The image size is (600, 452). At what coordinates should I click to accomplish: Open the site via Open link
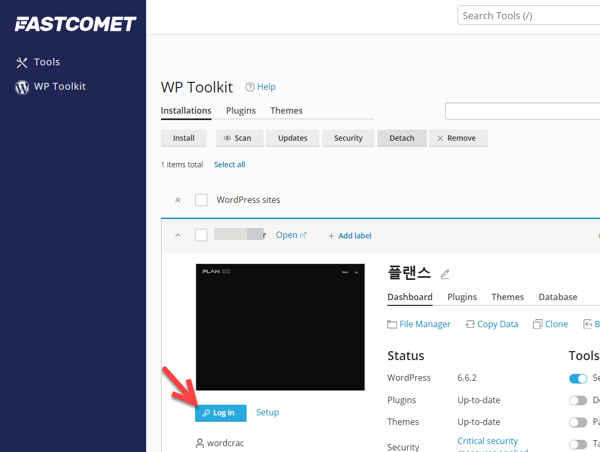[x=286, y=235]
